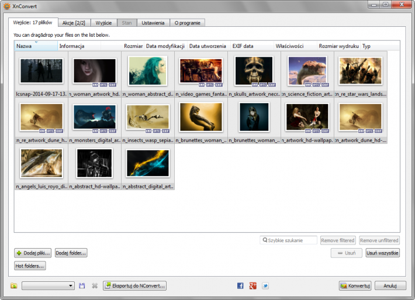Select the n_woman_artwork_hd thumbnail
The width and height of the screenshot is (415, 300).
(x=95, y=71)
